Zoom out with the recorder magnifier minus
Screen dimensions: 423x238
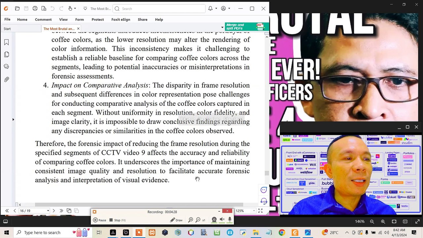[x=198, y=220]
